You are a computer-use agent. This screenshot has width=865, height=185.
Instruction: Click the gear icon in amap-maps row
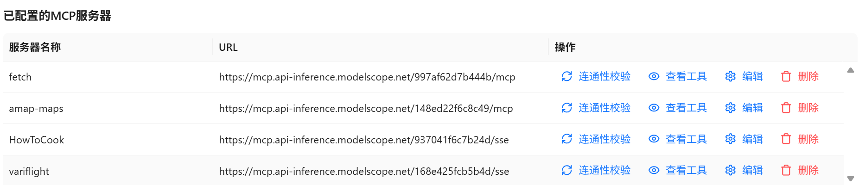pyautogui.click(x=730, y=108)
